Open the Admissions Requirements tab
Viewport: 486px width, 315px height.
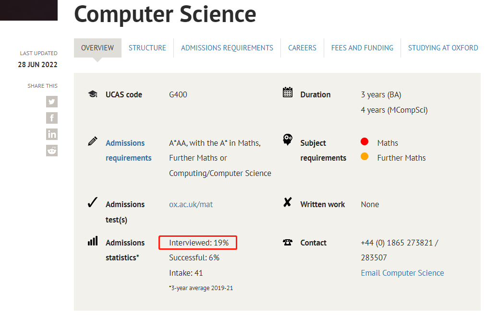pyautogui.click(x=227, y=48)
